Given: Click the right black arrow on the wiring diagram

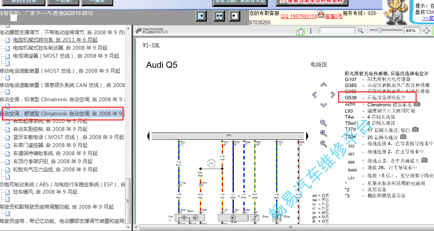Looking at the screenshot, I should click(x=307, y=136).
